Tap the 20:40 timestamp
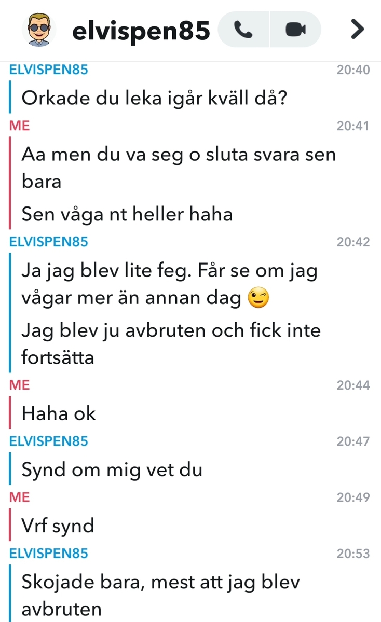Screen dimensions: 381x622 tap(353, 70)
